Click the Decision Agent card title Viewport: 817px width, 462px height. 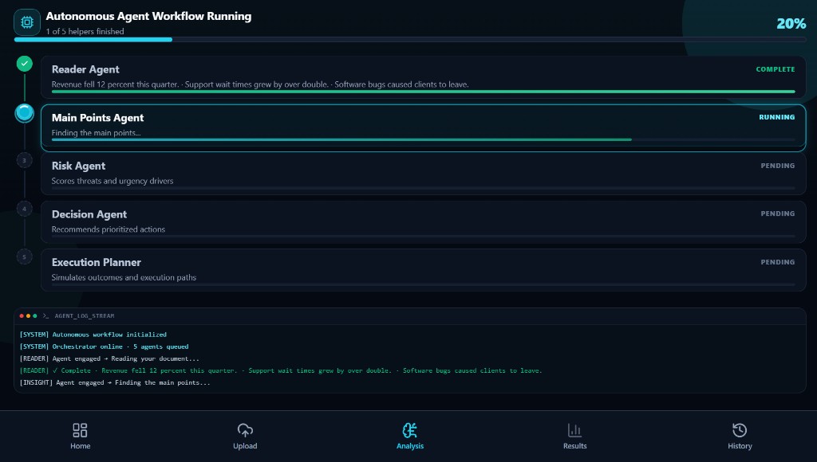[89, 214]
